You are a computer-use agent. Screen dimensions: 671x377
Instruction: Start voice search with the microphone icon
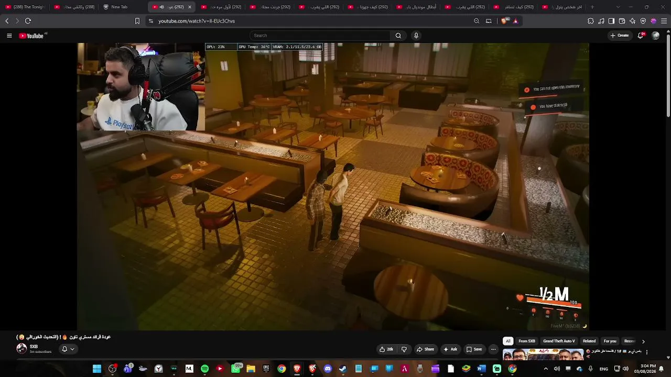pos(416,36)
